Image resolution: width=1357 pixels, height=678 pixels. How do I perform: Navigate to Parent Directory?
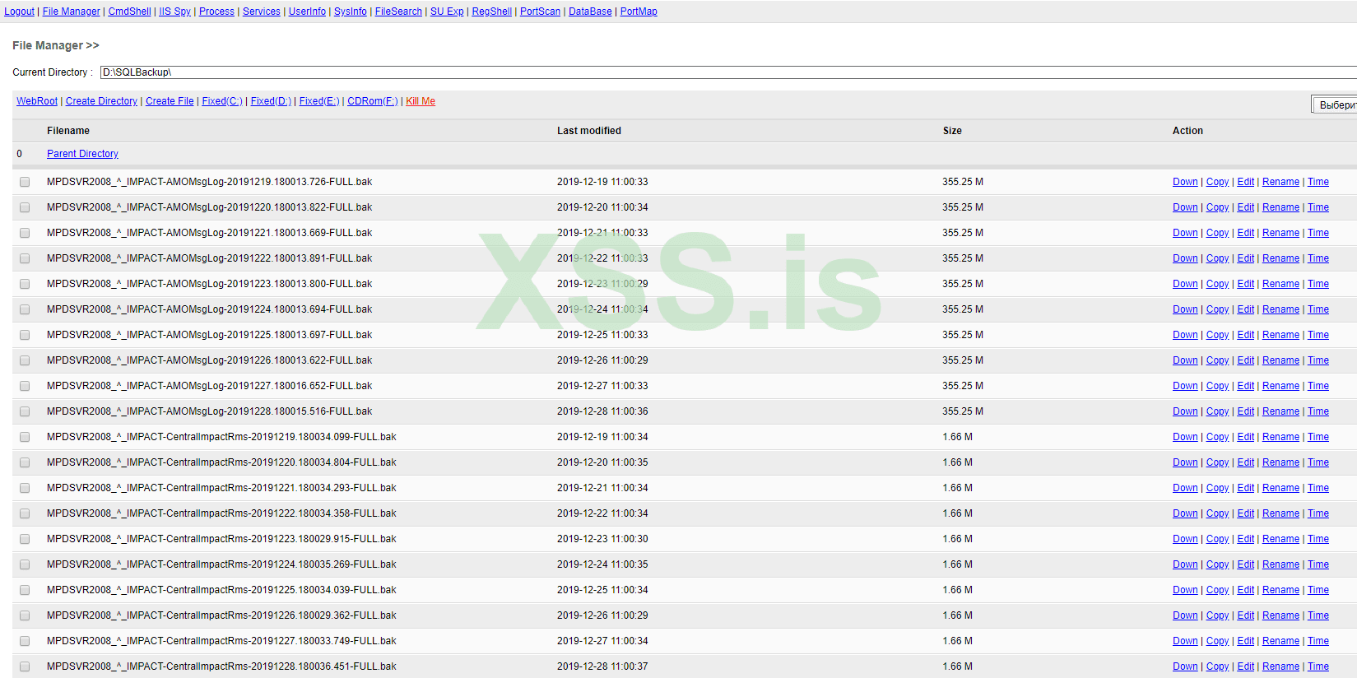pos(82,154)
